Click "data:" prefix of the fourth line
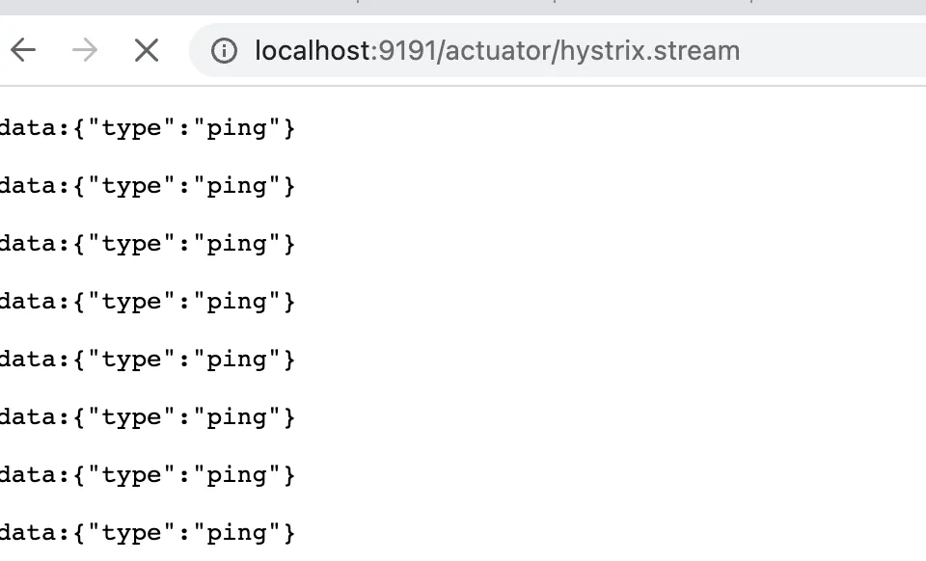926x561 pixels. click(x=34, y=302)
